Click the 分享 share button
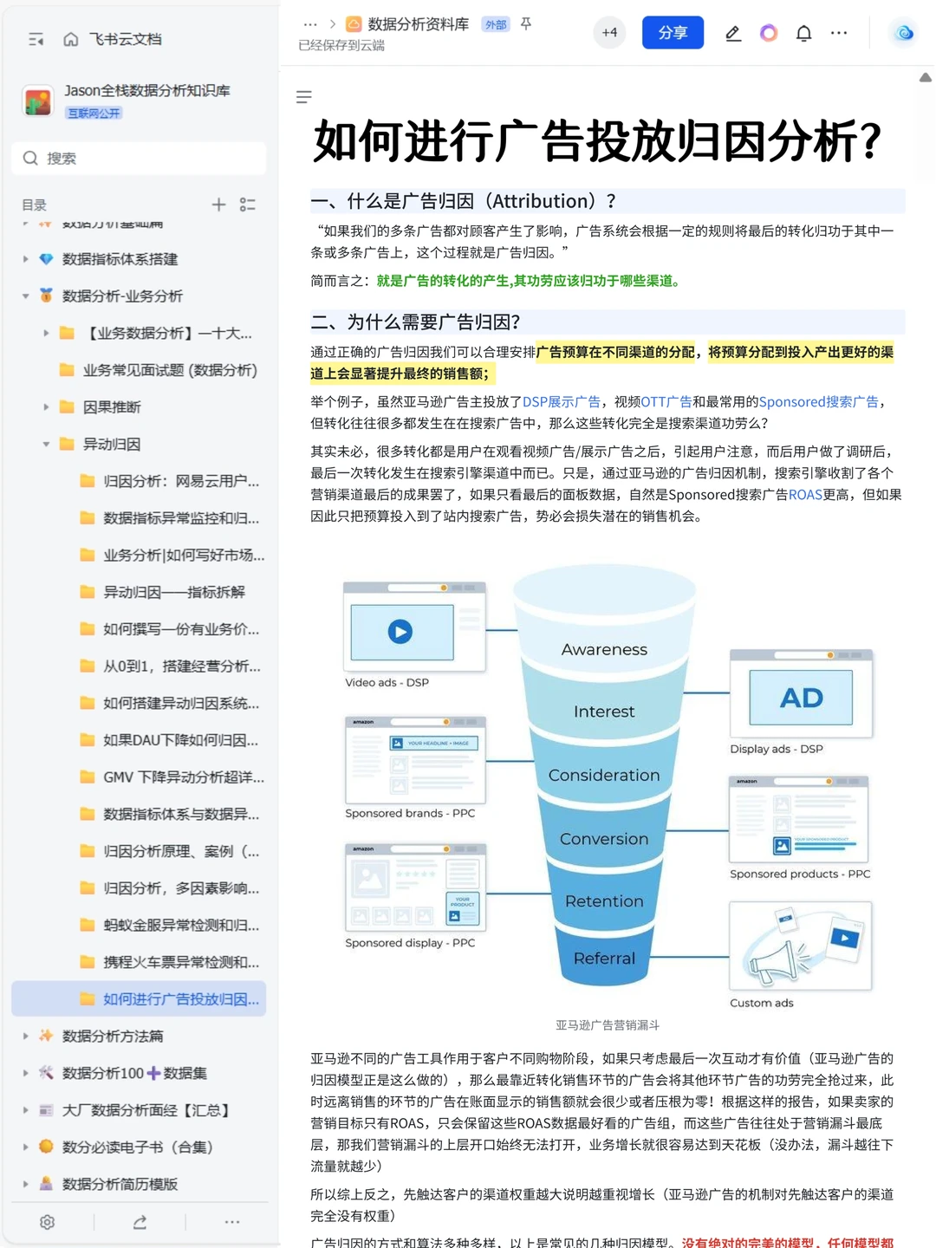The image size is (936, 1248). pos(673,33)
